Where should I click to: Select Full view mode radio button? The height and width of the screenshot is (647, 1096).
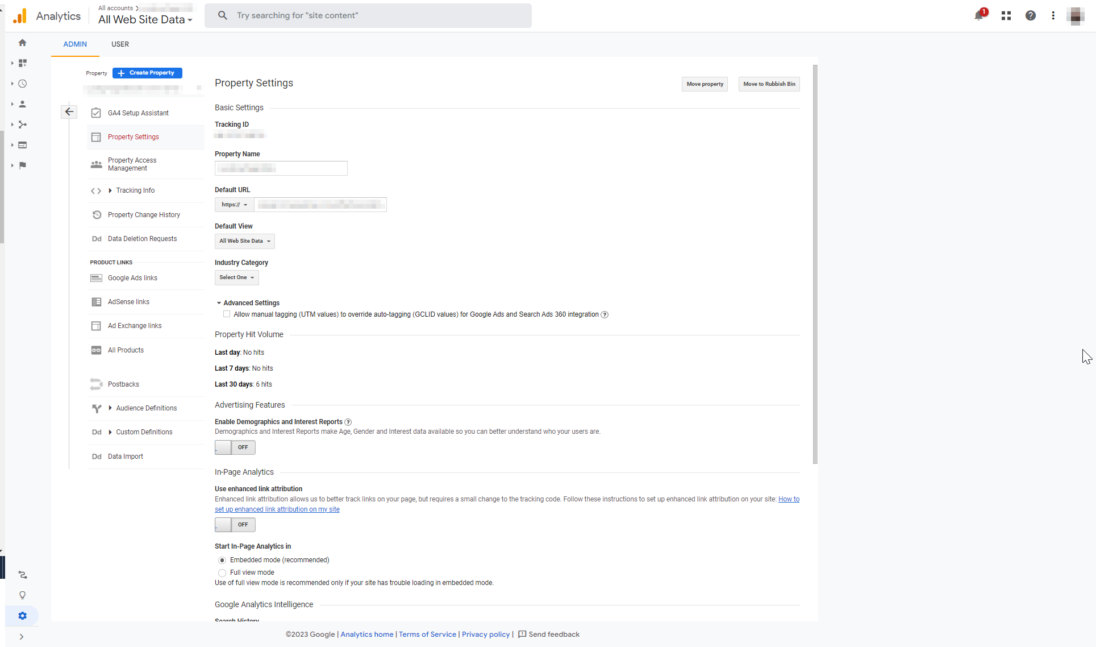222,573
